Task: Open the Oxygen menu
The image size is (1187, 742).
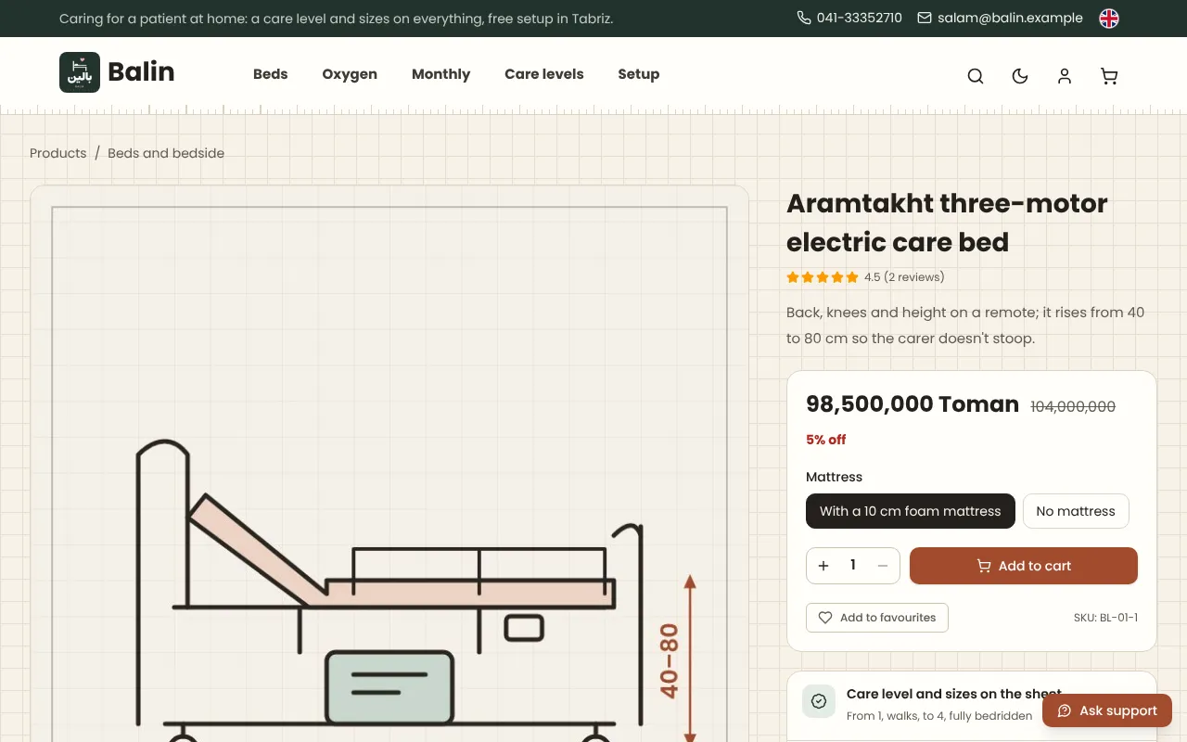Action: click(350, 74)
